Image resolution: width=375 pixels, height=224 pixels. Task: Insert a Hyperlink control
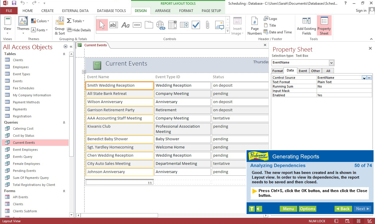161,25
